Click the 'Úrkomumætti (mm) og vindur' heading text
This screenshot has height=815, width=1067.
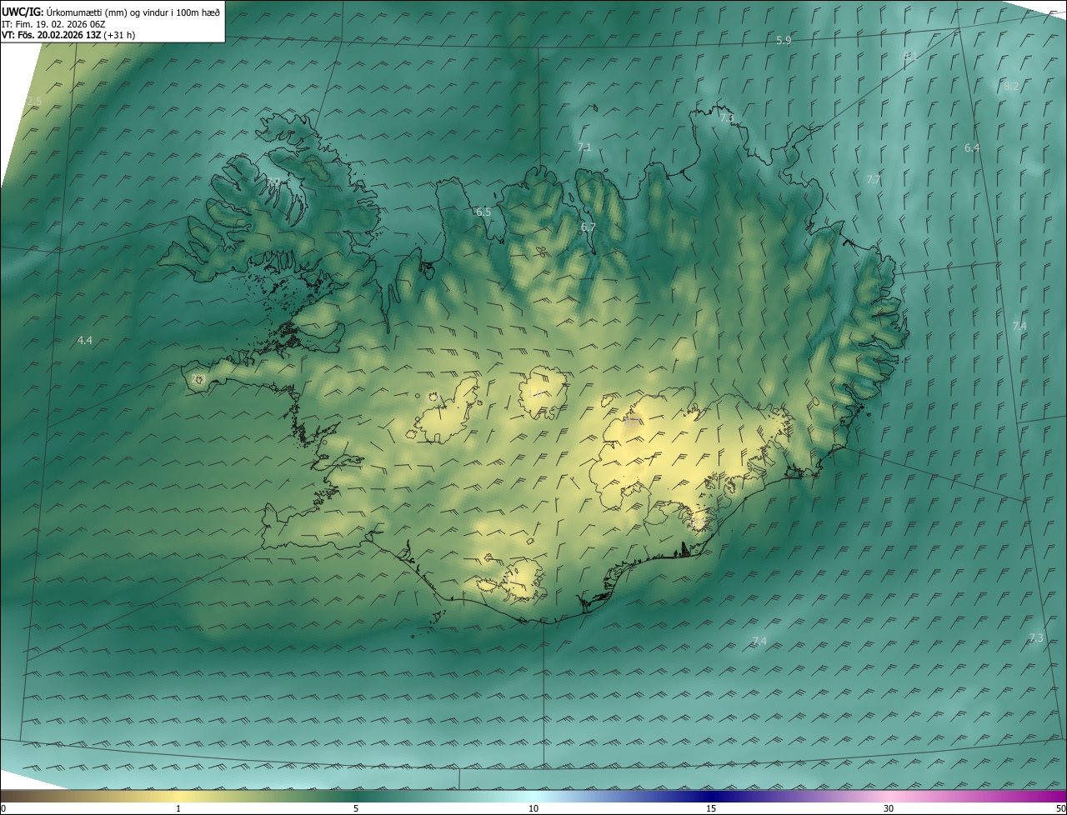pyautogui.click(x=132, y=11)
